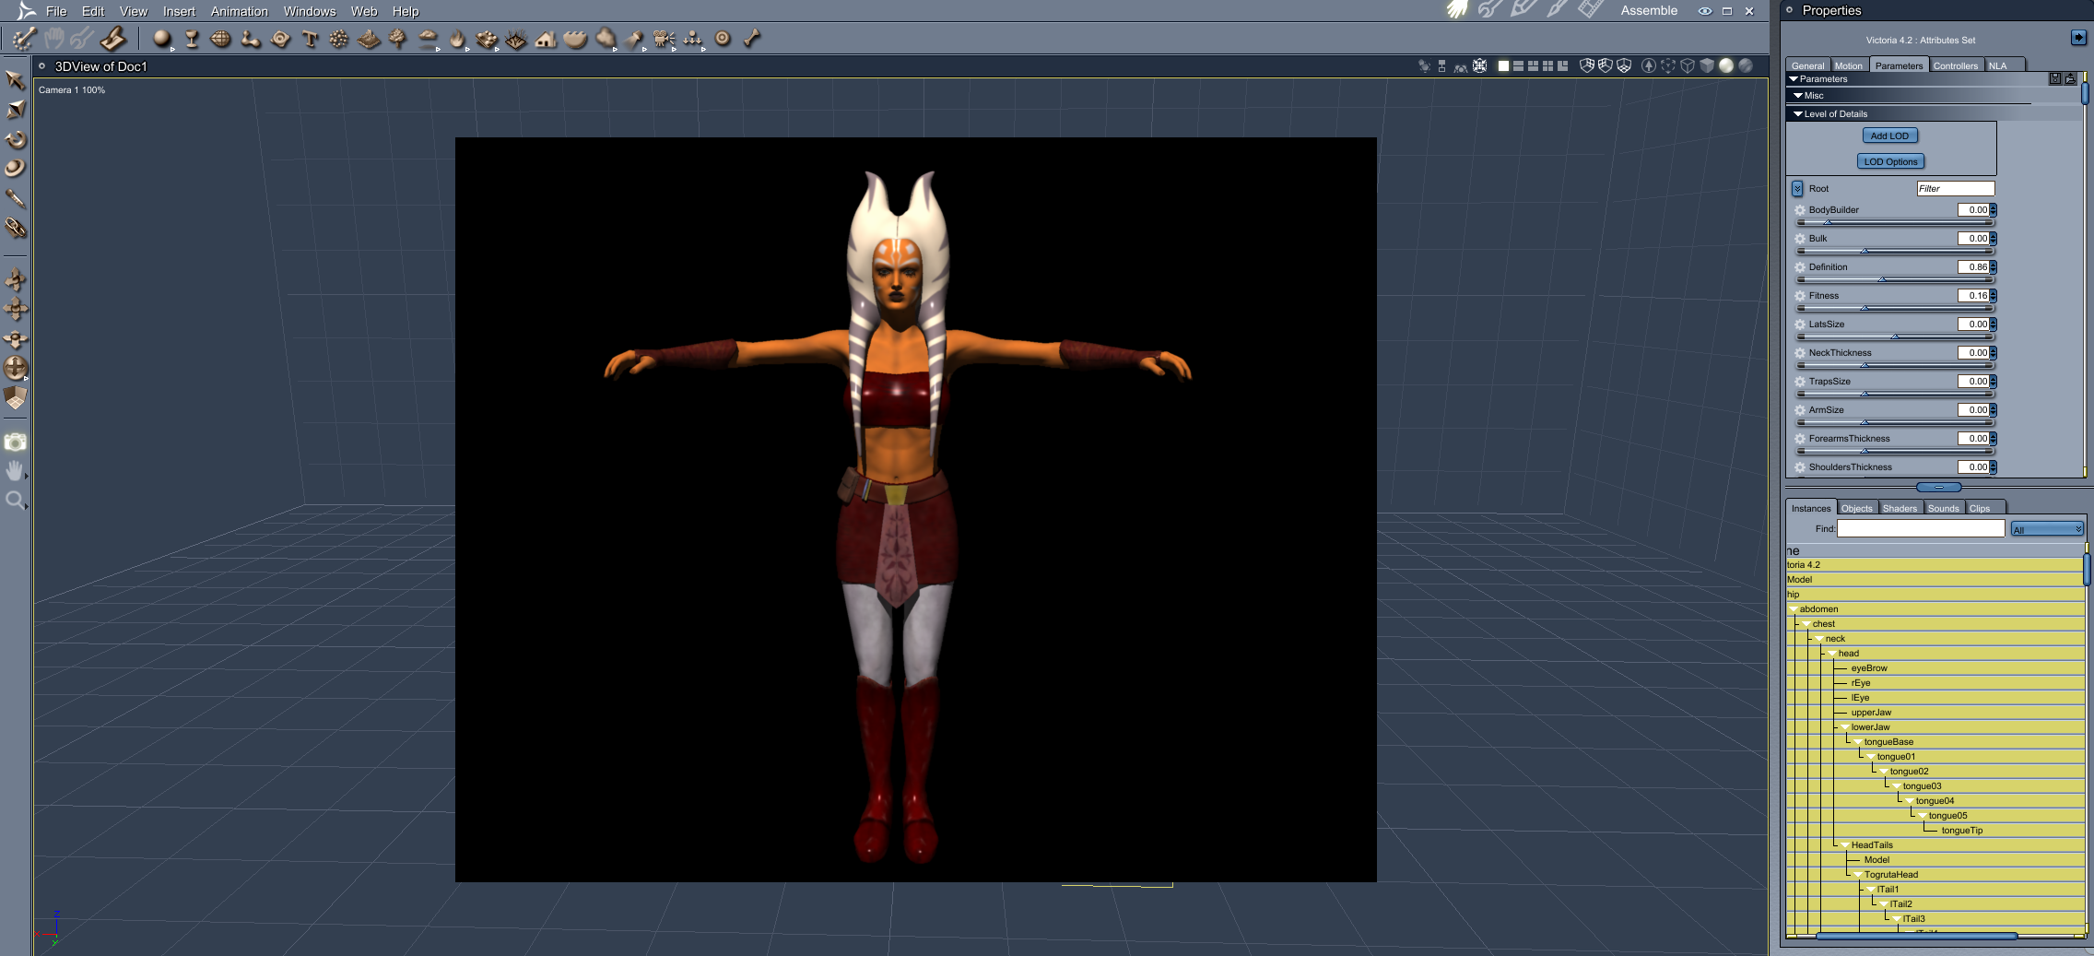Select the Pan hand tool

15,471
